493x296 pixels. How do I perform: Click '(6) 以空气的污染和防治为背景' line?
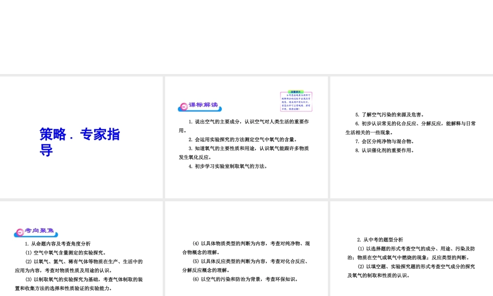pos(245,279)
